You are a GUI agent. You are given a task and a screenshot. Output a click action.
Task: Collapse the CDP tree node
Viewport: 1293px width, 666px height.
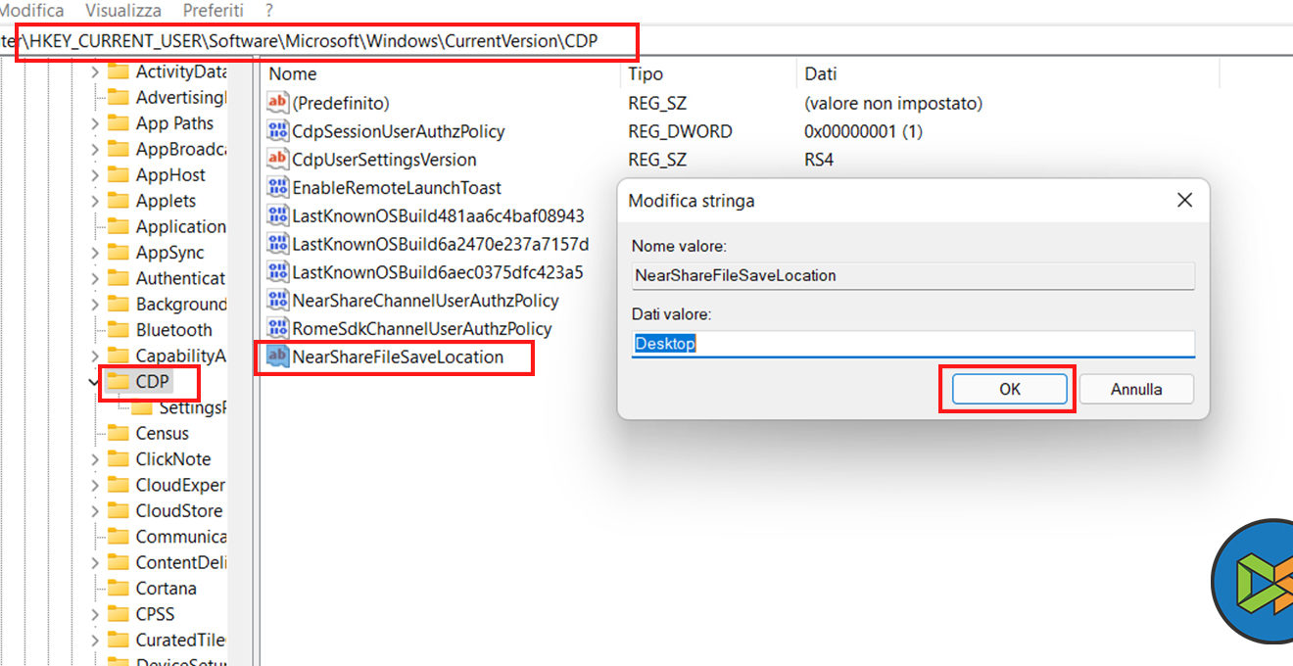[95, 382]
